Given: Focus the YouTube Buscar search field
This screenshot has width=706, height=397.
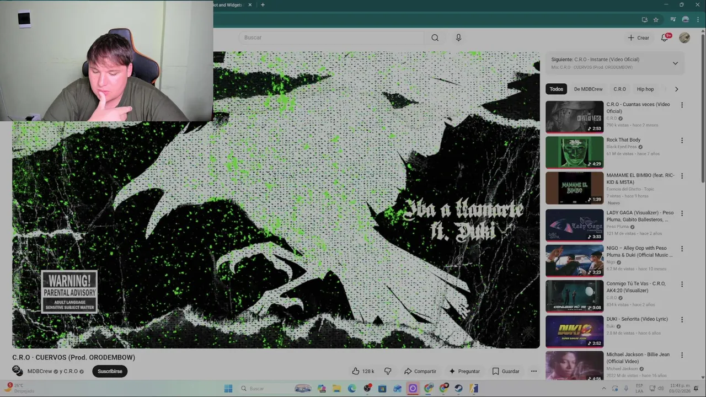Looking at the screenshot, I should pos(331,37).
